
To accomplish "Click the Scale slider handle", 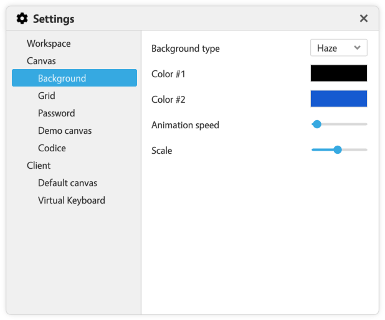I will pos(338,150).
